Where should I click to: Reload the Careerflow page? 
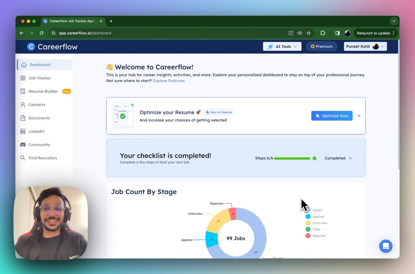41,33
